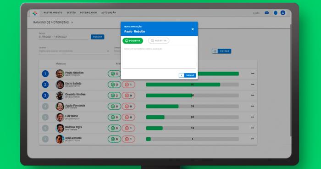Open the Roteirizador menu
Screen dimensions: 321x169
[x=89, y=13]
